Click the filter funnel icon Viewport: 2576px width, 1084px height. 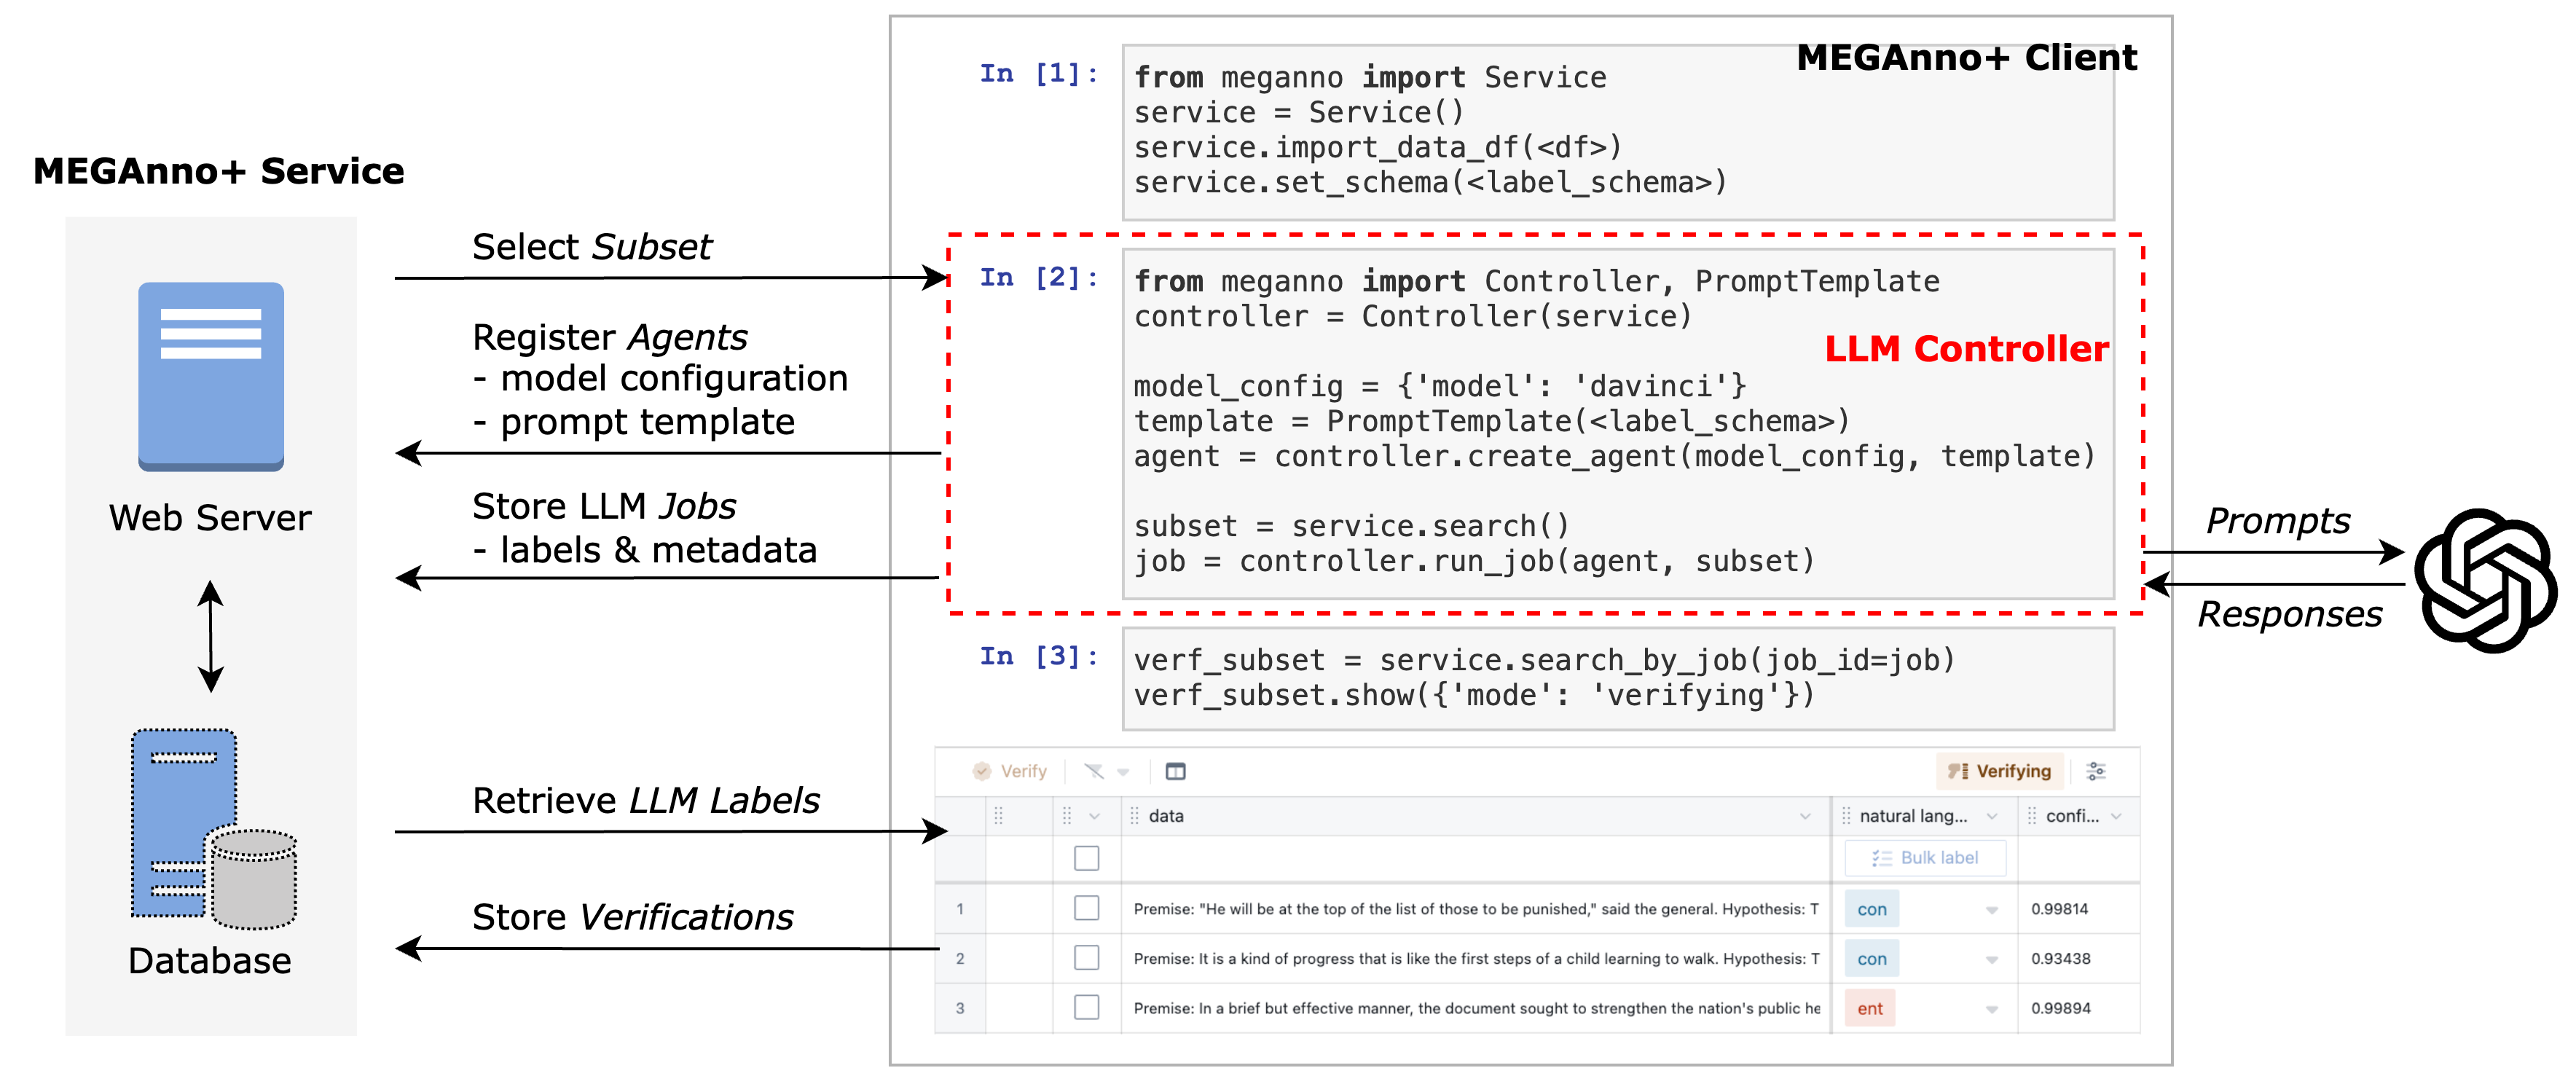point(1094,771)
